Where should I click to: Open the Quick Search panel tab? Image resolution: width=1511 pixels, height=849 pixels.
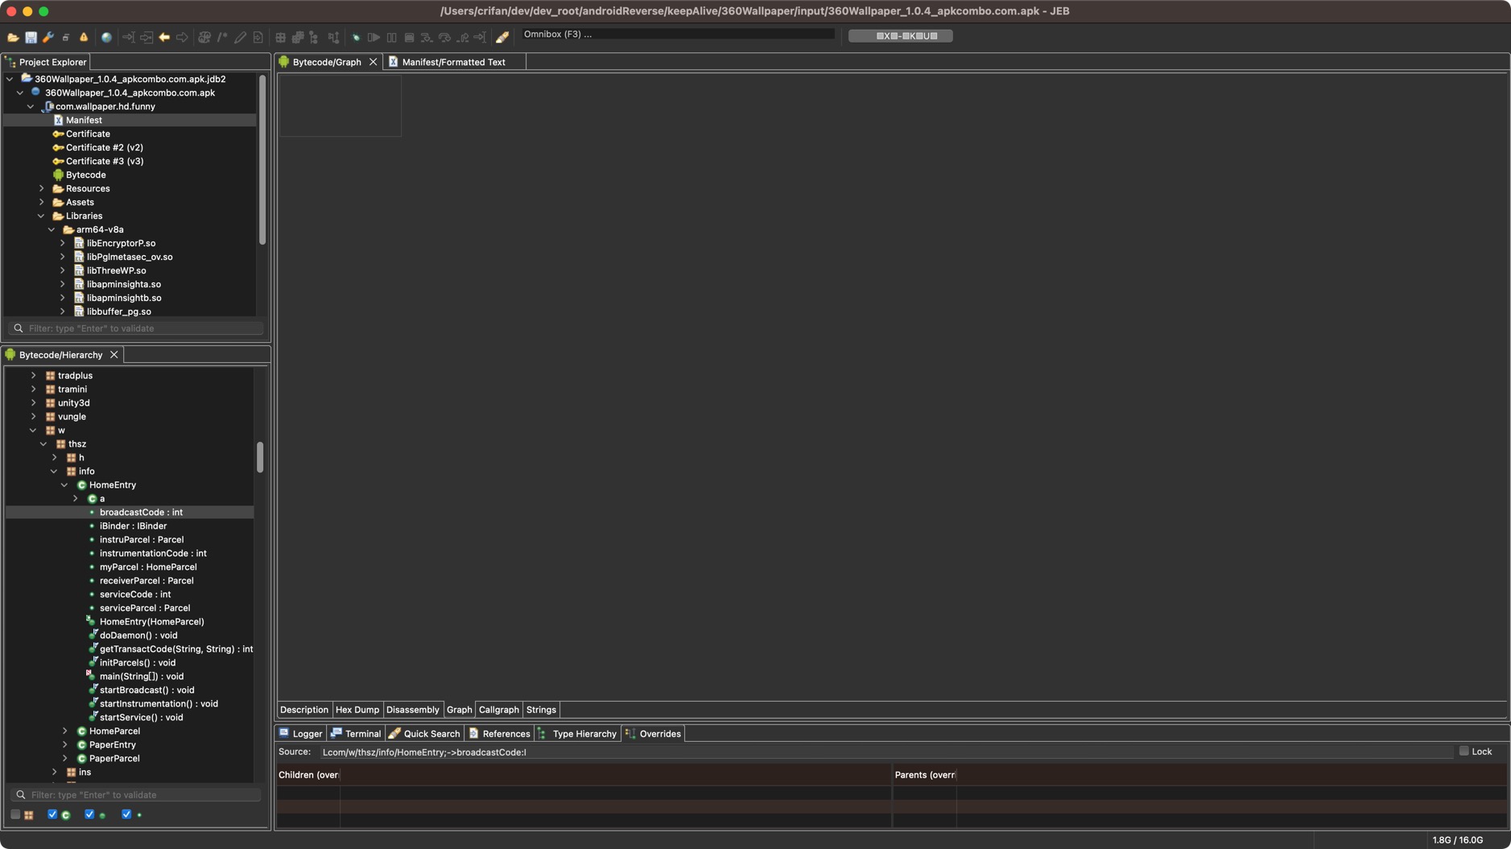pyautogui.click(x=424, y=734)
